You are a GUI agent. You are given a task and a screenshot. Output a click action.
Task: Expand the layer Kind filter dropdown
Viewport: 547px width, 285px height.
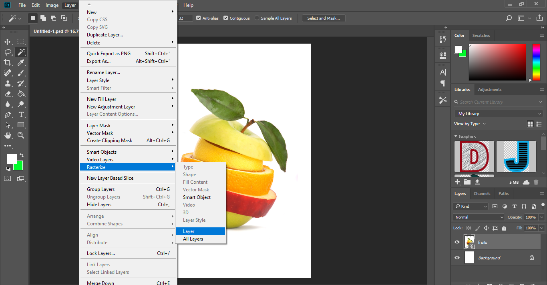tap(471, 206)
